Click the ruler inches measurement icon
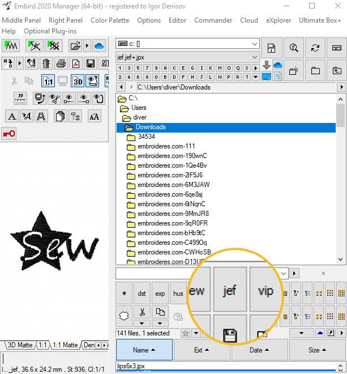347x374 pixels. pyautogui.click(x=20, y=98)
